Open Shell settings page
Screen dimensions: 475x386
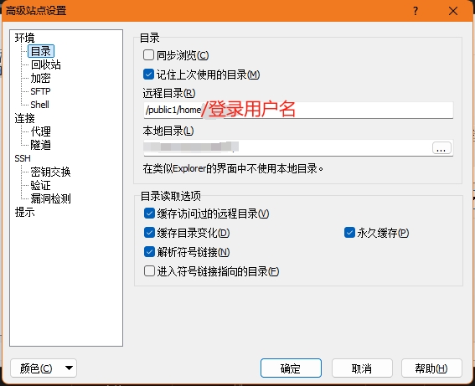coord(39,105)
